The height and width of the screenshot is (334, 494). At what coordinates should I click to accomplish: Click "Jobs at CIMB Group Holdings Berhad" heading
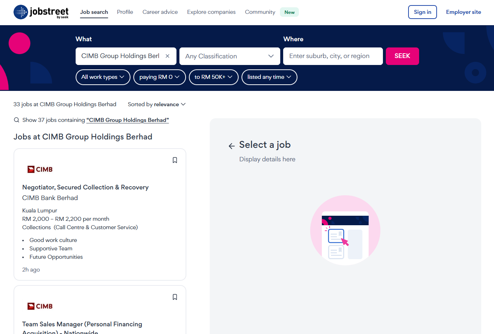[x=83, y=137]
